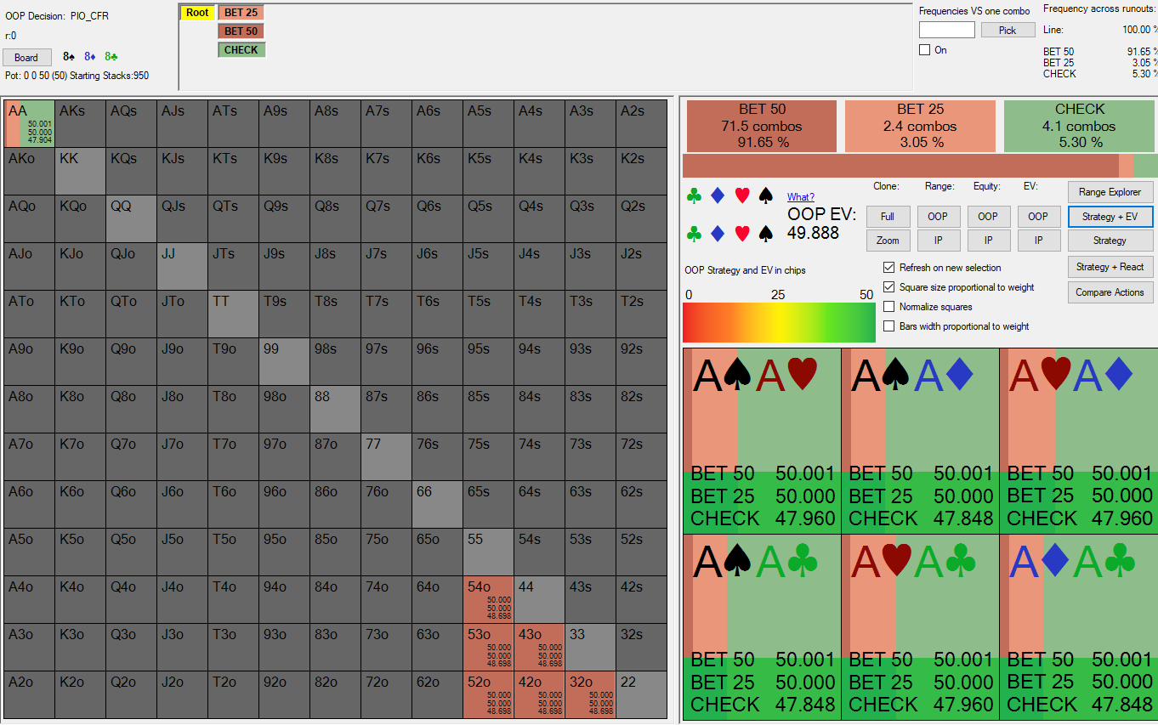
Task: Select the 52o hand cell
Action: coord(489,694)
